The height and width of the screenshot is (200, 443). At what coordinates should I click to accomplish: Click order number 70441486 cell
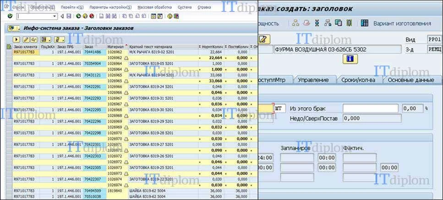pos(95,52)
